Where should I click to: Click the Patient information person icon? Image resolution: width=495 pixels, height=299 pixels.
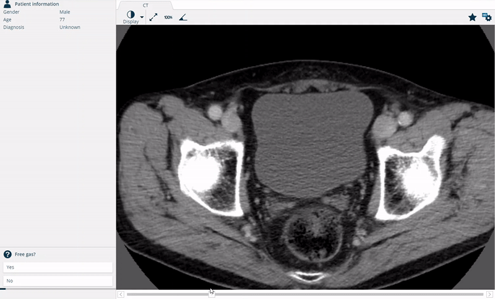coord(7,4)
